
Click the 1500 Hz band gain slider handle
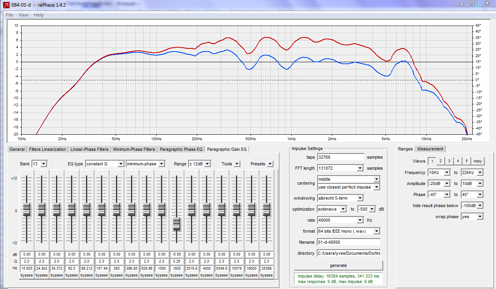tap(176, 224)
